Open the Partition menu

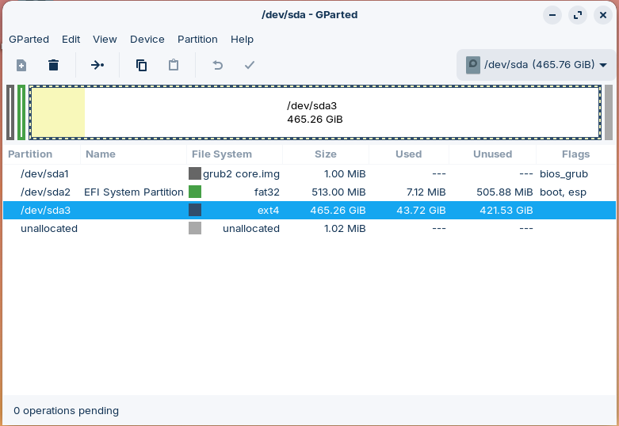[197, 39]
